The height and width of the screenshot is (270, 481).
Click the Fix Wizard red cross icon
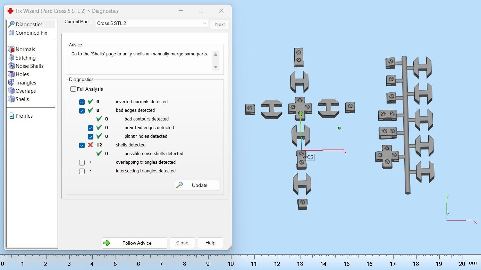coord(10,11)
